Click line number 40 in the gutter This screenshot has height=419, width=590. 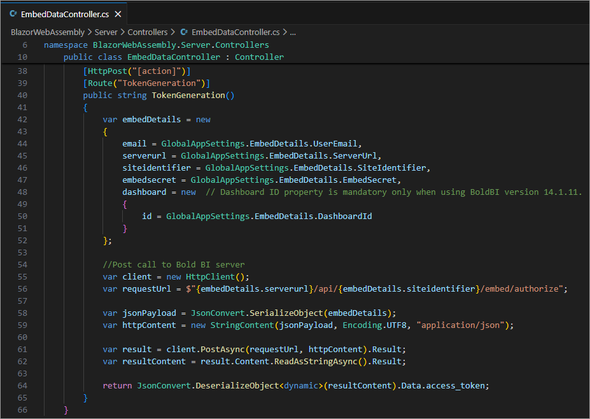[x=24, y=96]
